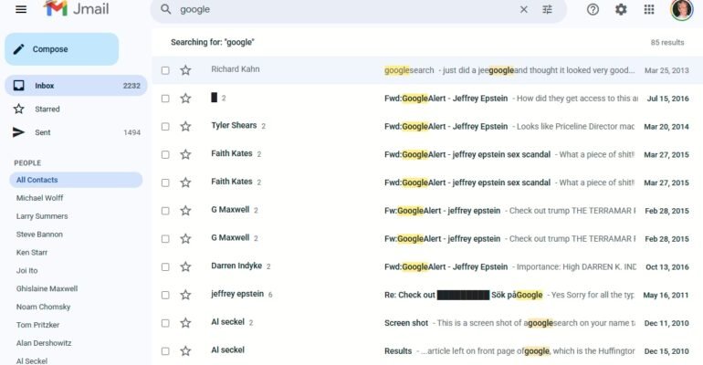Open contact Joi Ito
This screenshot has height=365, width=703.
[x=26, y=270]
